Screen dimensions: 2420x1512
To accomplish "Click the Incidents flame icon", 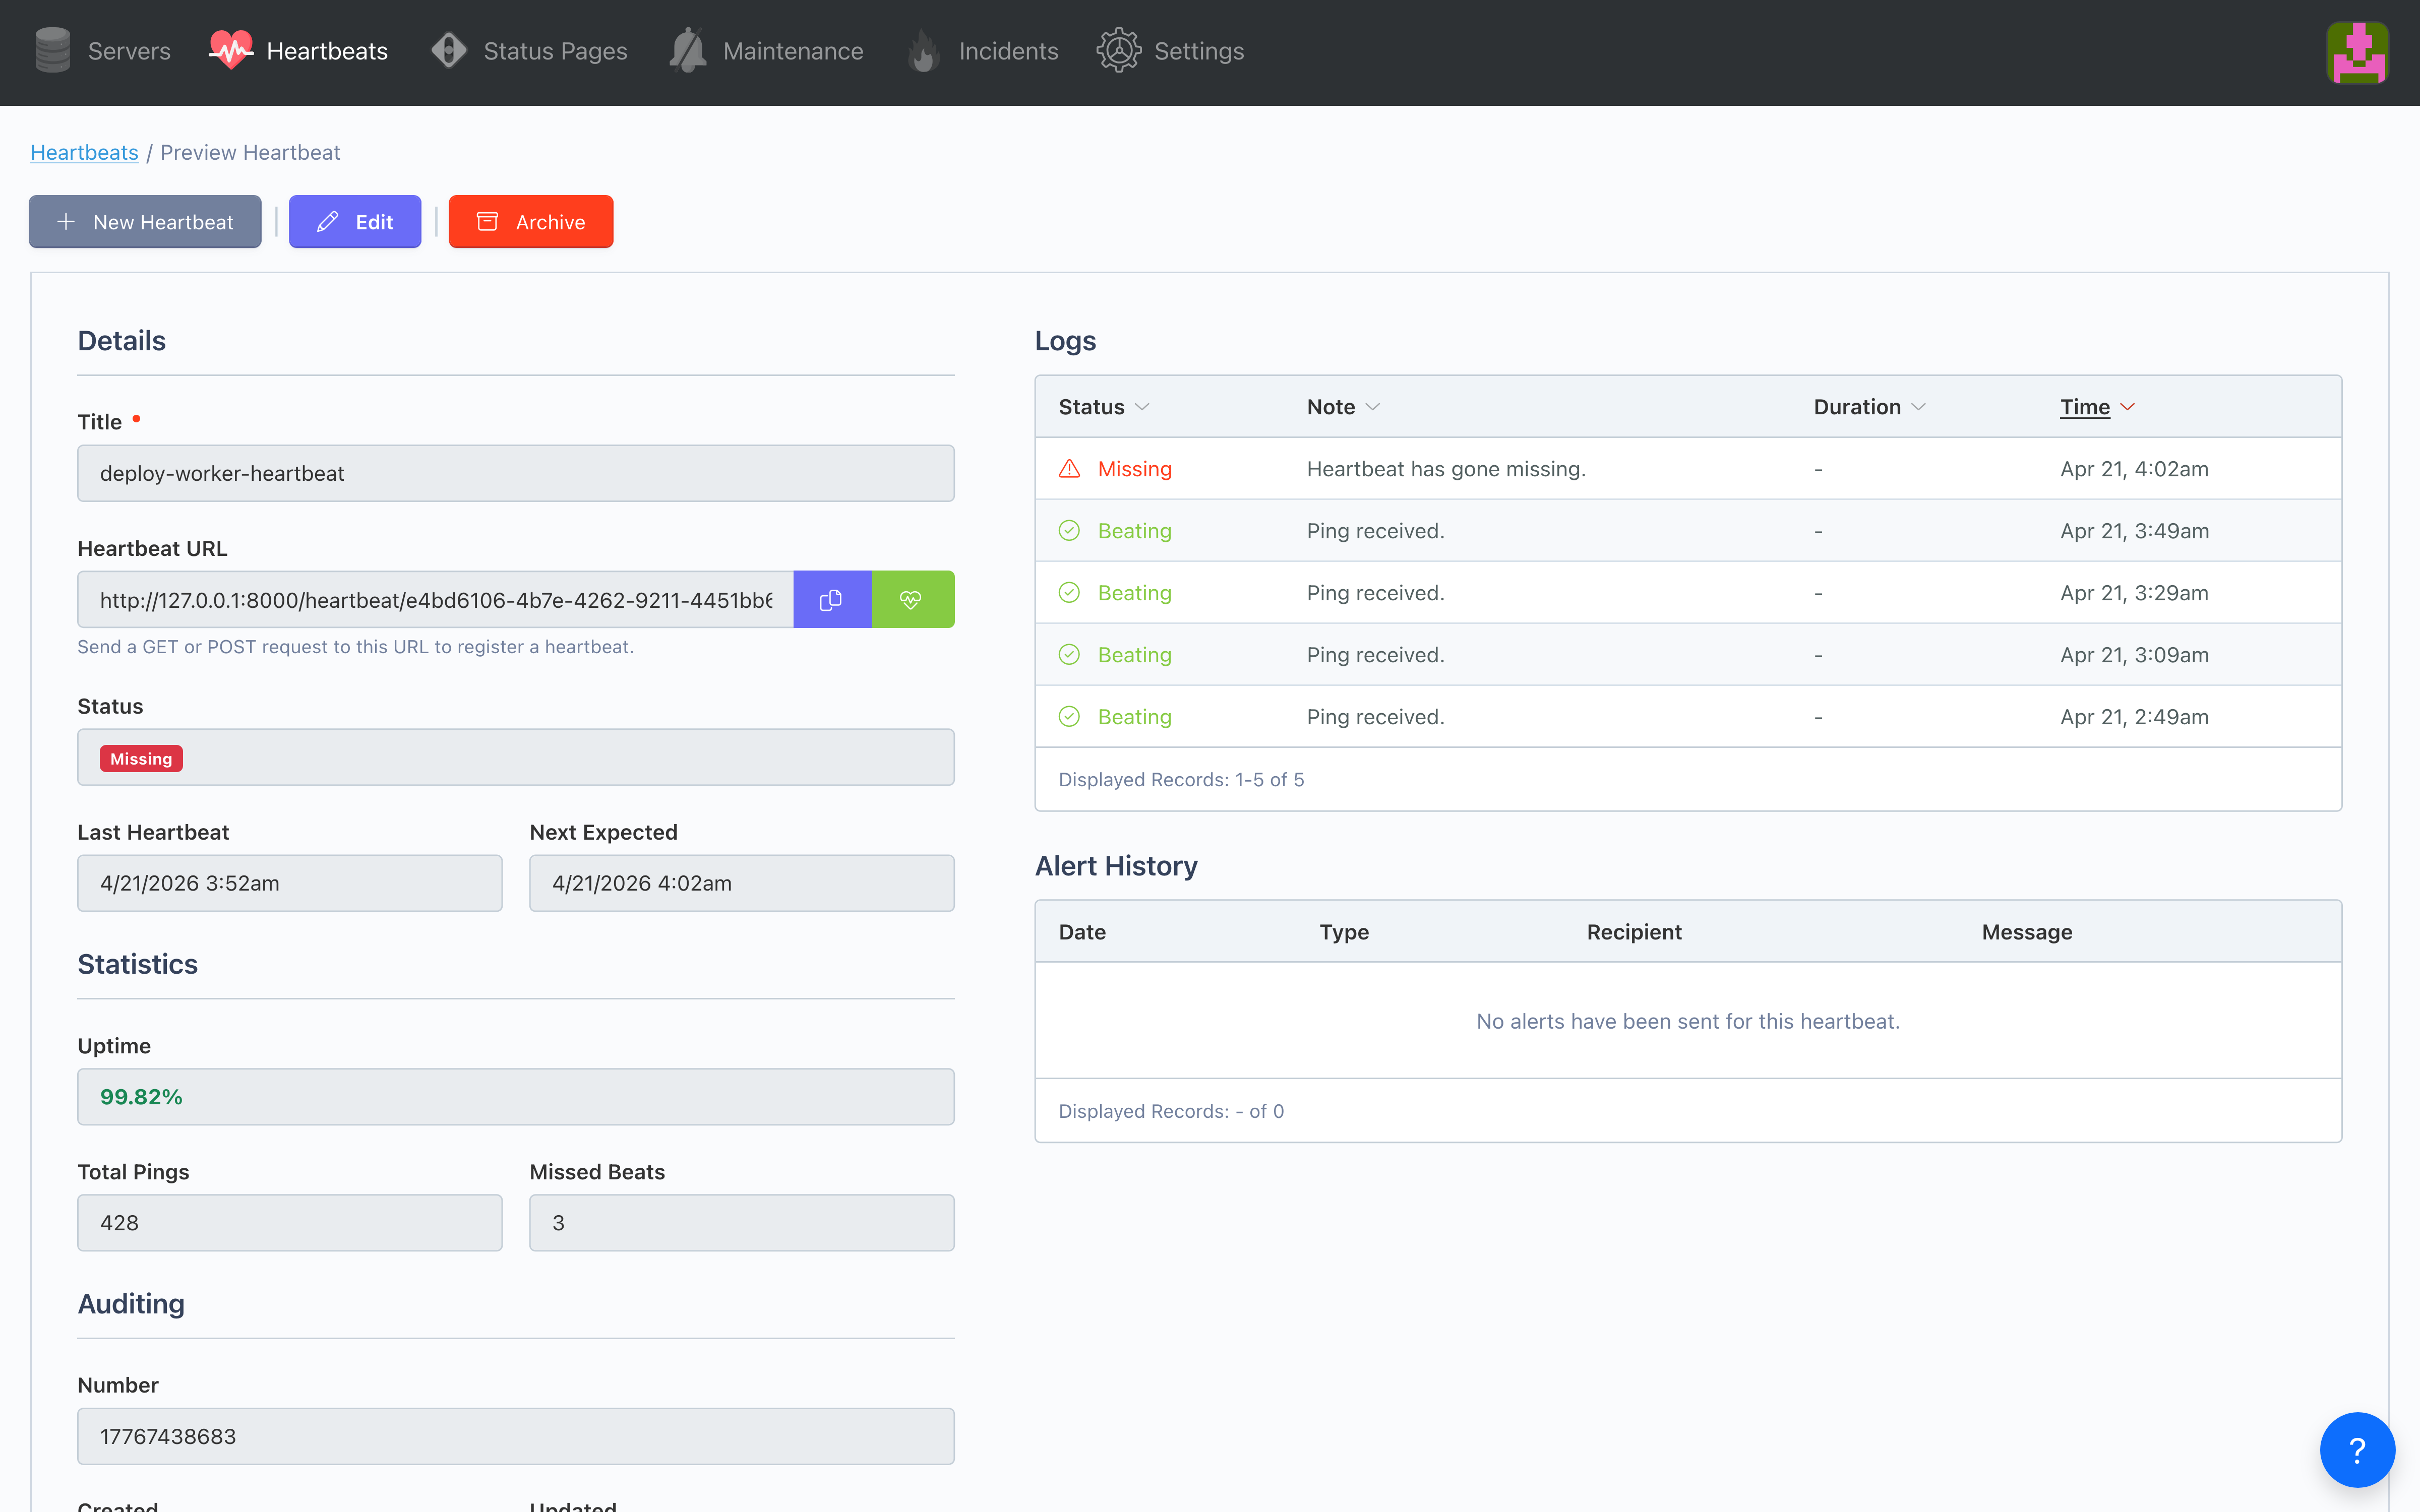I will tap(924, 51).
